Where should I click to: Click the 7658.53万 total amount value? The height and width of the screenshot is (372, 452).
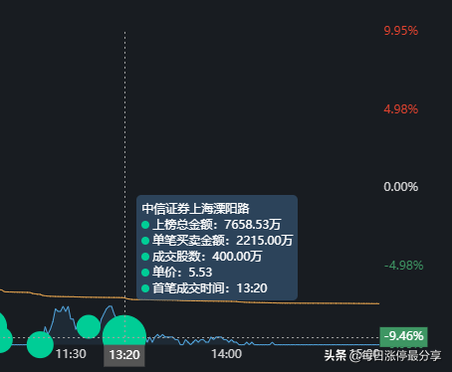[253, 225]
